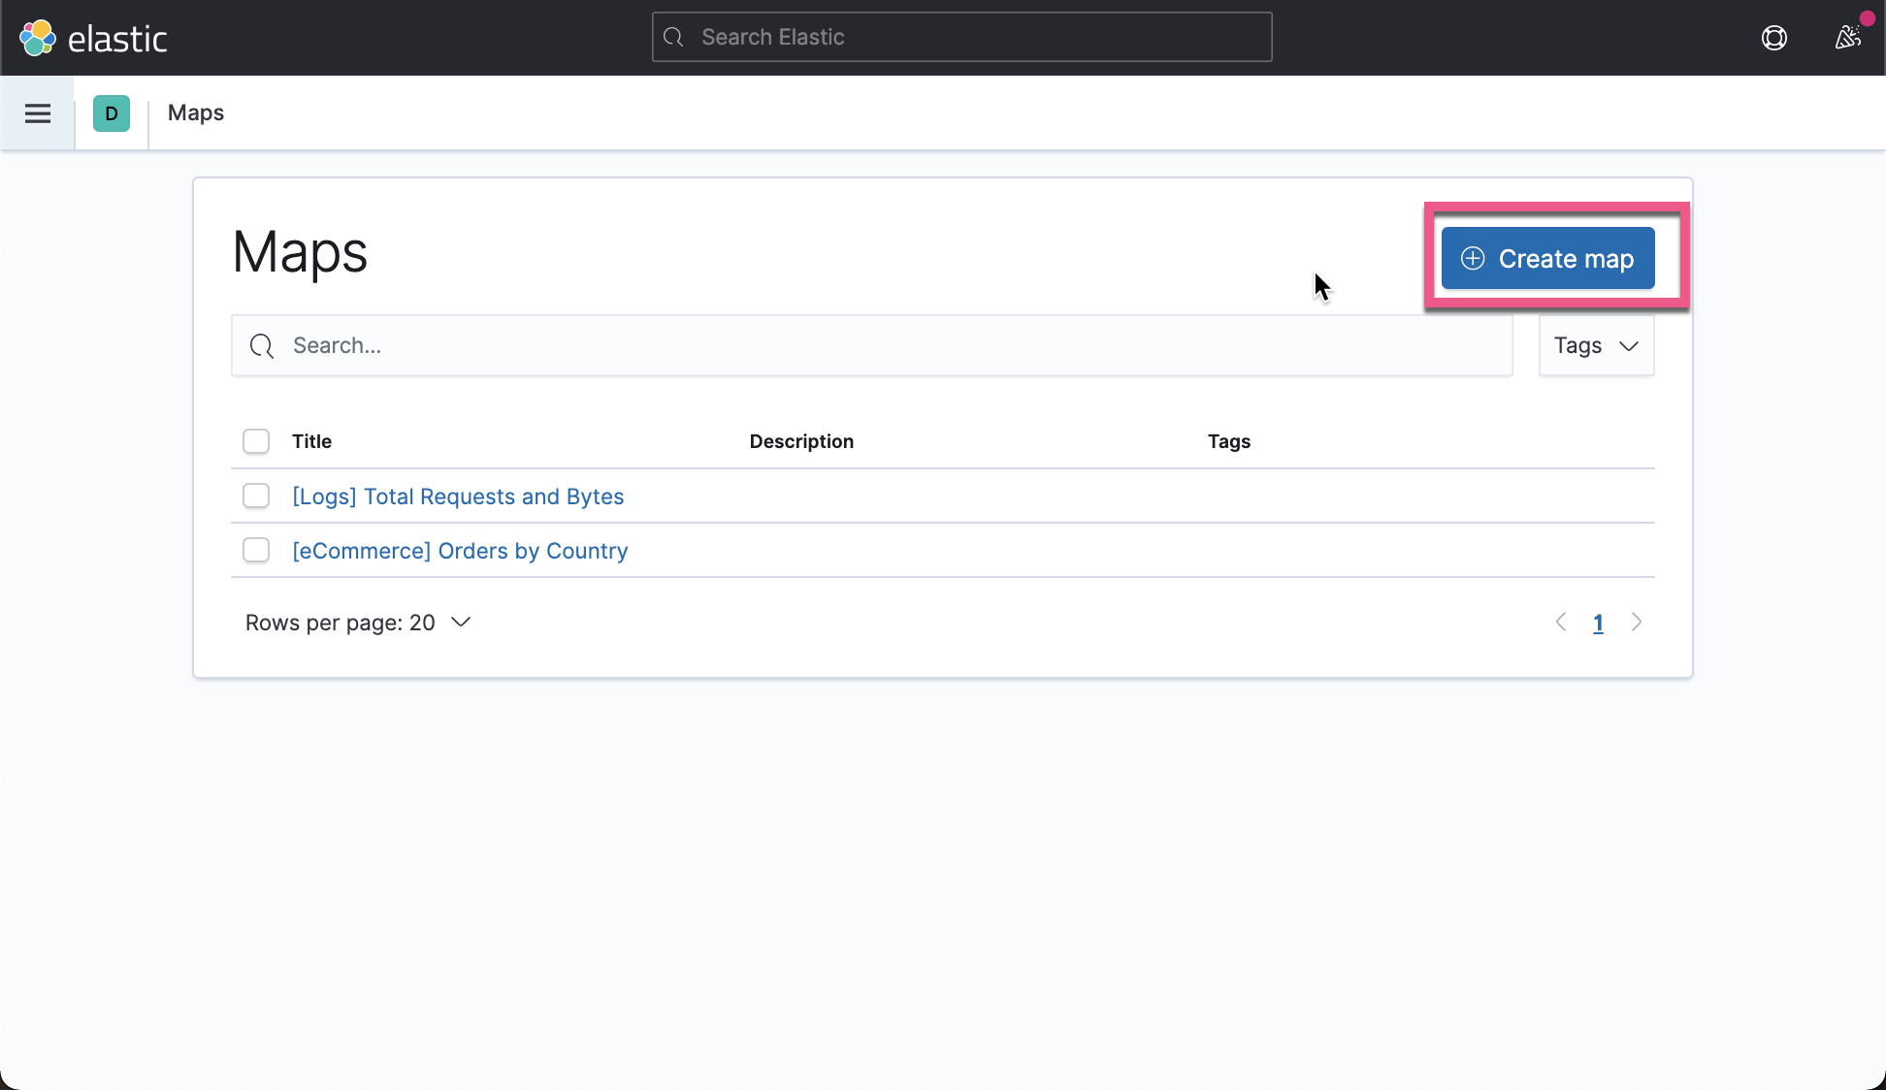This screenshot has height=1090, width=1886.
Task: Click the search icon in the Maps search field
Action: point(262,345)
